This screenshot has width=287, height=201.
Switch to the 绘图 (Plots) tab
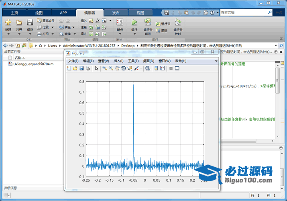[x=39, y=12]
